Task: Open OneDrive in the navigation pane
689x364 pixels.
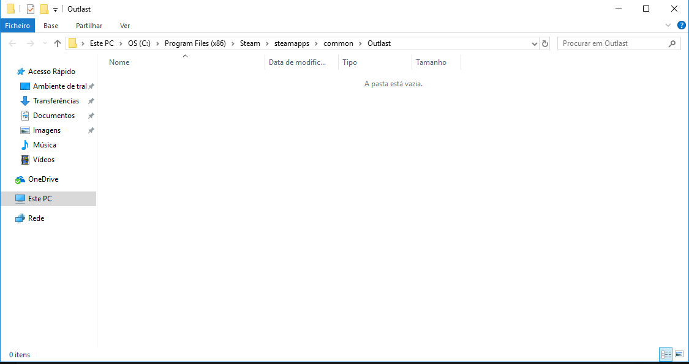Action: click(x=43, y=179)
